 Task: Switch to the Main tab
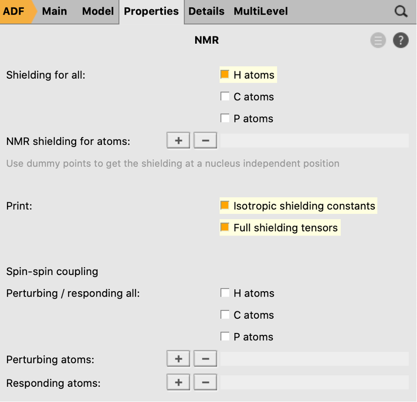click(55, 11)
